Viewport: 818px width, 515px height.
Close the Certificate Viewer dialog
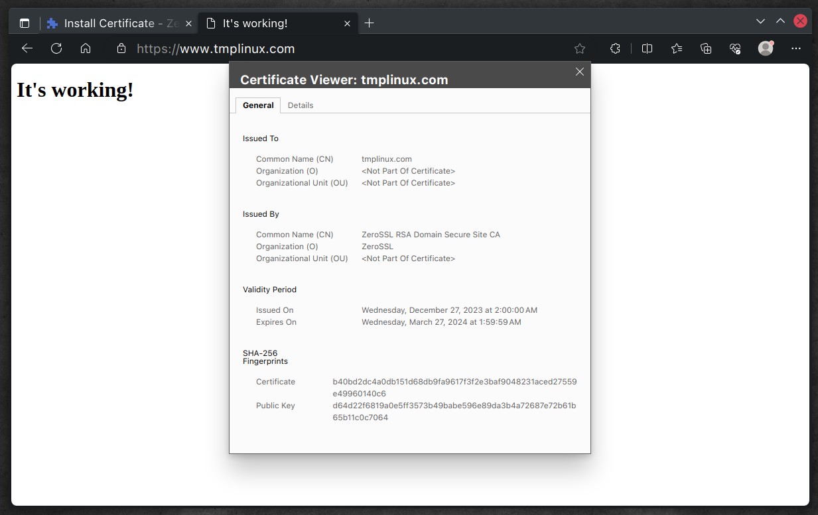click(x=580, y=72)
